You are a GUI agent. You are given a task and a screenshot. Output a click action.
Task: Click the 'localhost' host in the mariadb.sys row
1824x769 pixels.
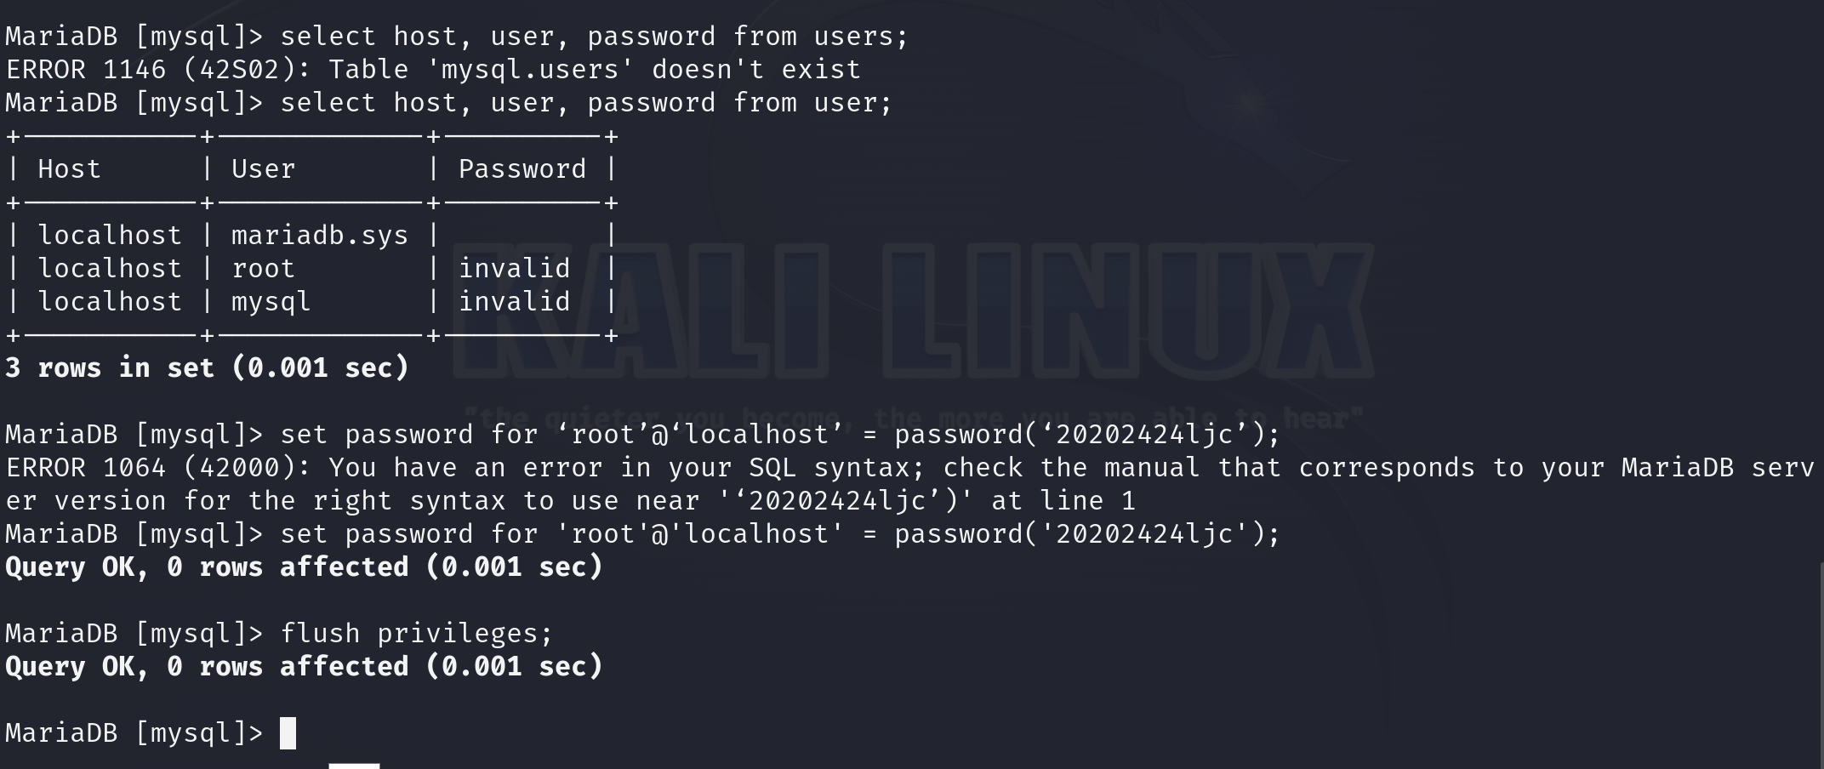110,236
